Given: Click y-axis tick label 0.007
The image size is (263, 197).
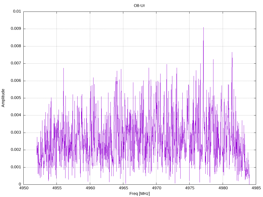Looking at the screenshot, I should click(16, 63).
